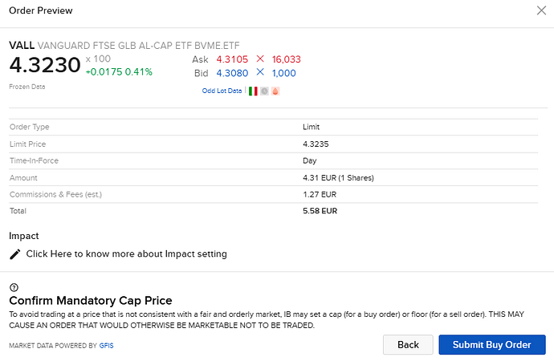554x361 pixels.
Task: Open the Odd Lot Data link
Action: [x=222, y=91]
